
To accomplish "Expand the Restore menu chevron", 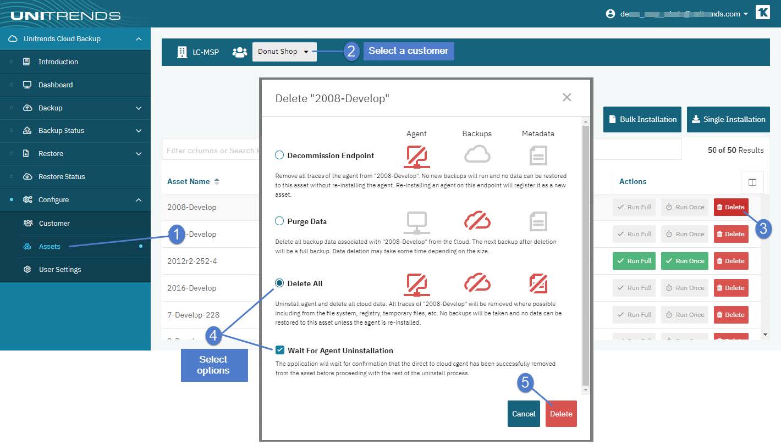I will [139, 154].
